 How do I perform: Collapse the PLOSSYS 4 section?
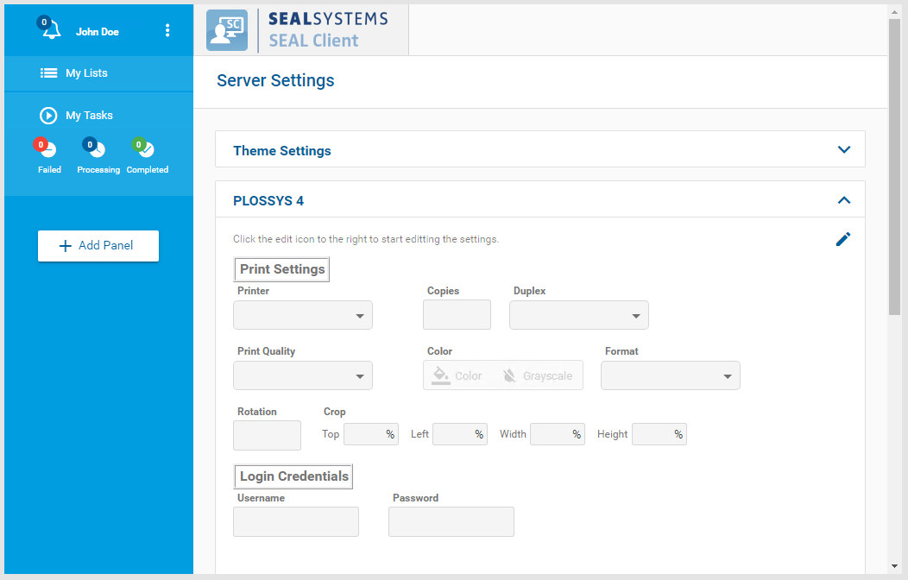click(x=844, y=200)
